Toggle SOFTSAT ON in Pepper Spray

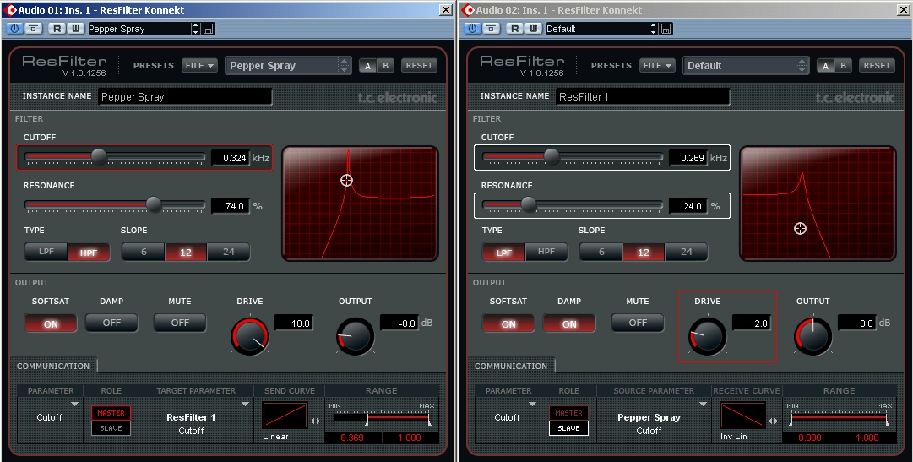click(51, 323)
